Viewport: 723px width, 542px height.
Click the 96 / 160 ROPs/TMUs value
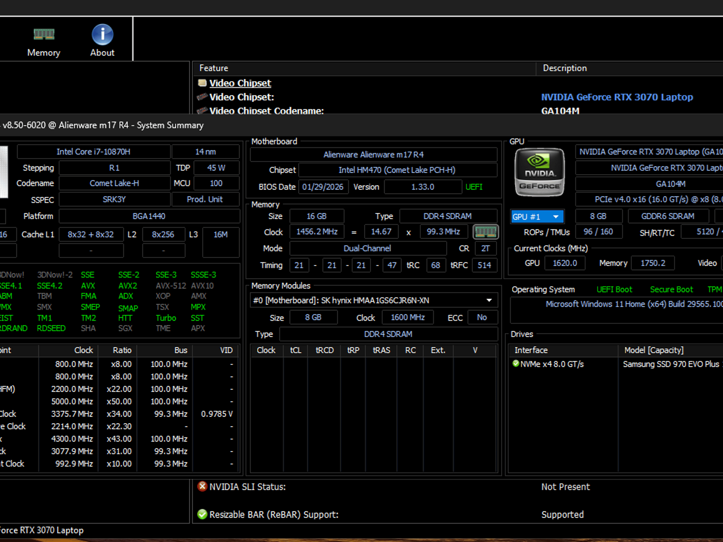(598, 232)
